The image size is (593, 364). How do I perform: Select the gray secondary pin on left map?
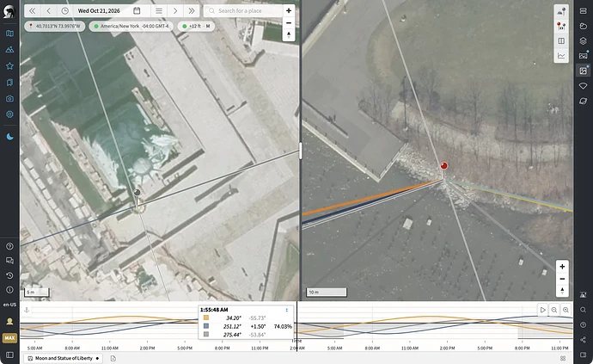pyautogui.click(x=138, y=193)
